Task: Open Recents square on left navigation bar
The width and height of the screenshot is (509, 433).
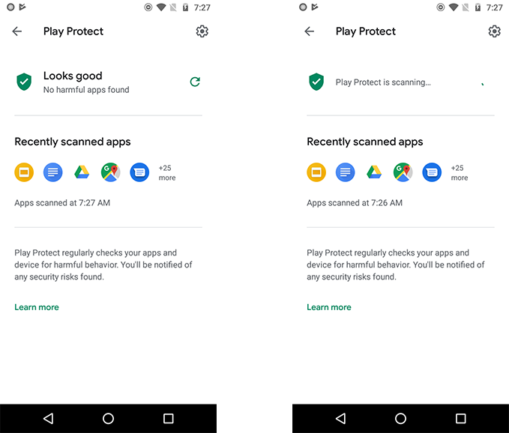Action: (169, 419)
